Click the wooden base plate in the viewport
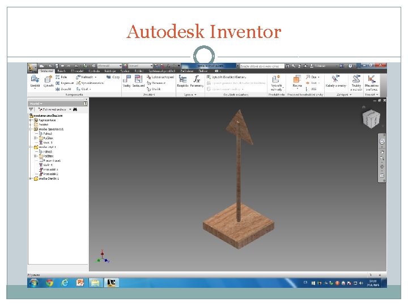 [238, 226]
